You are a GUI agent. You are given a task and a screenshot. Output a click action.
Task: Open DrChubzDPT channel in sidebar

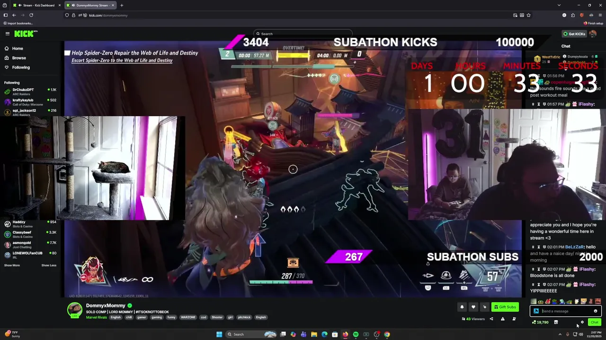click(x=30, y=91)
